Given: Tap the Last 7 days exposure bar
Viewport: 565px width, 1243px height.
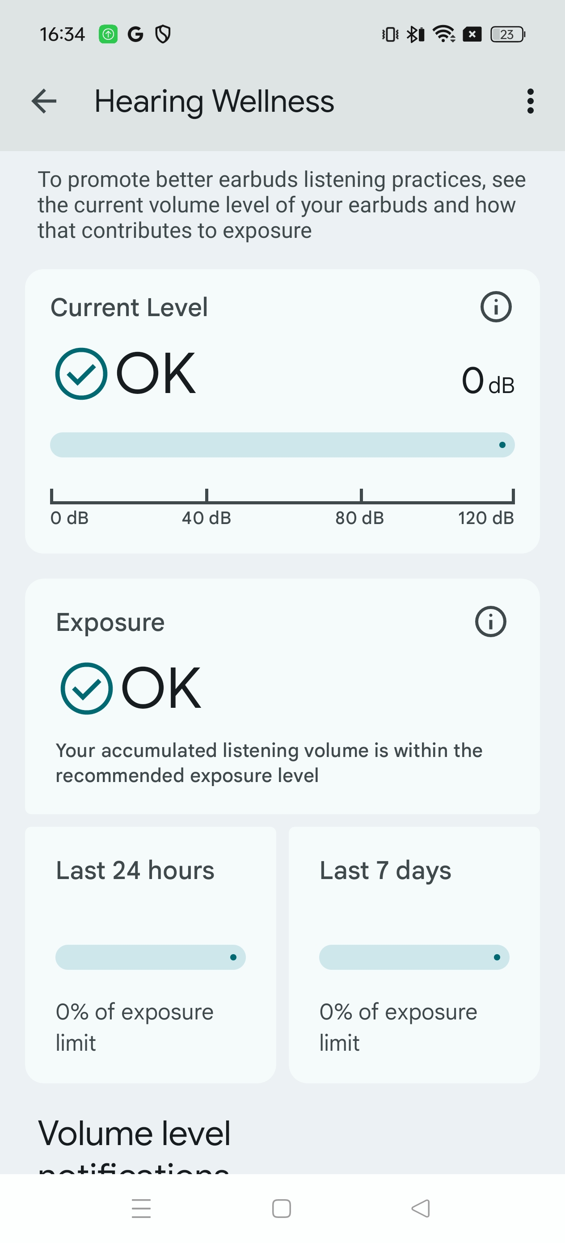Looking at the screenshot, I should click(x=414, y=957).
